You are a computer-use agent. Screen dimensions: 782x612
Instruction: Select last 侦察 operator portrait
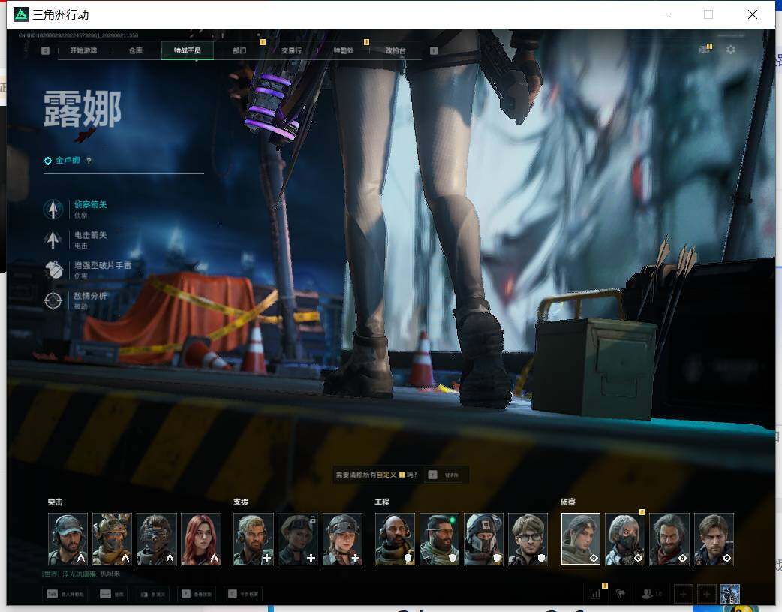pyautogui.click(x=714, y=539)
